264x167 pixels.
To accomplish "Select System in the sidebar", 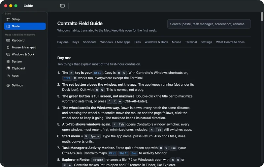I will (25, 62).
